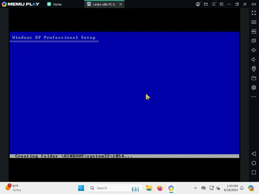
Task: Tap the Android Recents square button
Action: point(254,172)
